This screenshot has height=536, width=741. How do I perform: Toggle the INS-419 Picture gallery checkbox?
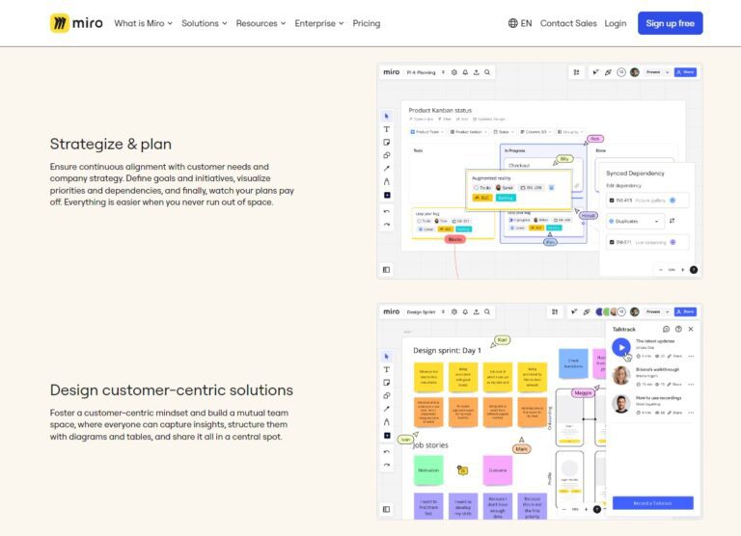click(612, 201)
